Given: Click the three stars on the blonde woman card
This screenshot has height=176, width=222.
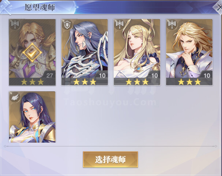Looking at the screenshot, I should [x=137, y=82].
